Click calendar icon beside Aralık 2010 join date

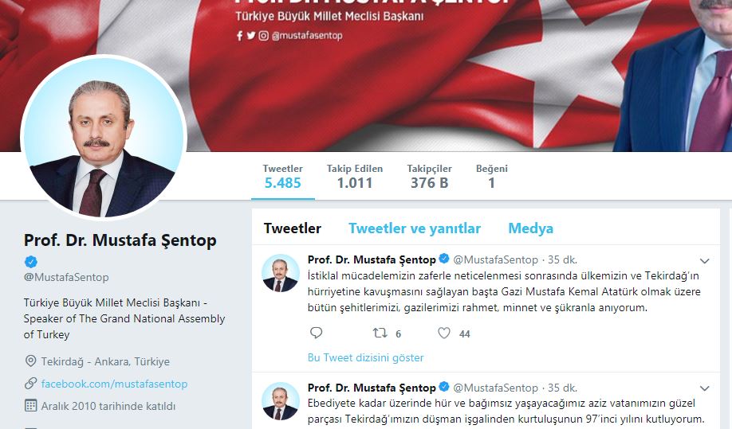coord(30,405)
